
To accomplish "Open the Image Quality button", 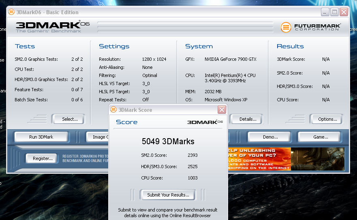I will pyautogui.click(x=97, y=137).
